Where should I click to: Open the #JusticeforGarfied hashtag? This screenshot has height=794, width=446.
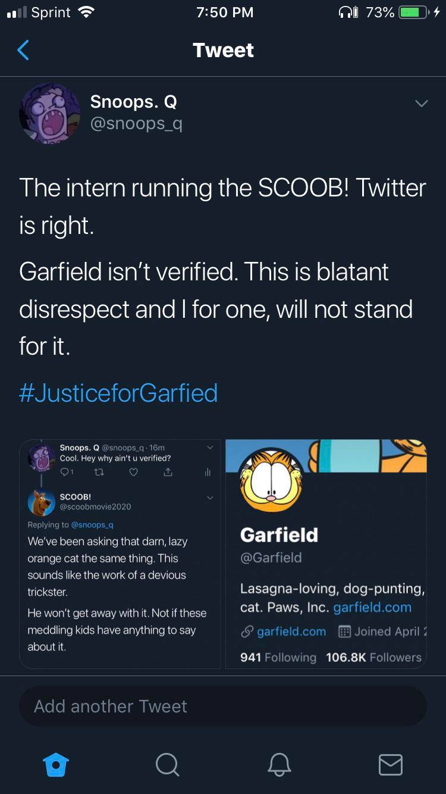pyautogui.click(x=118, y=392)
